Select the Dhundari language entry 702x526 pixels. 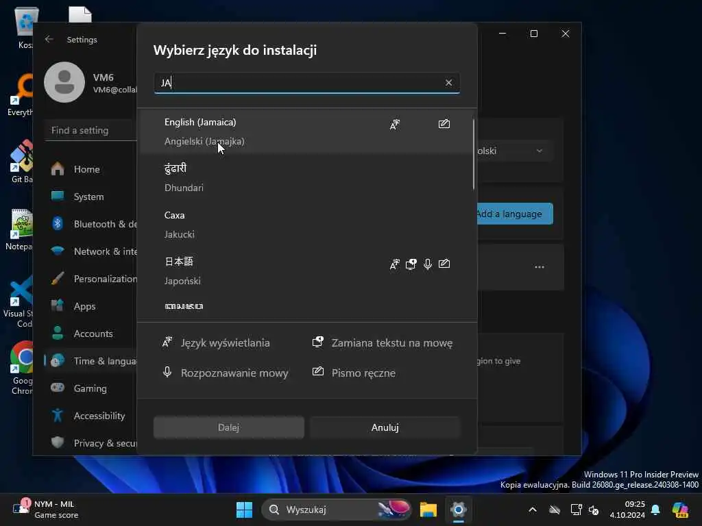[306, 178]
